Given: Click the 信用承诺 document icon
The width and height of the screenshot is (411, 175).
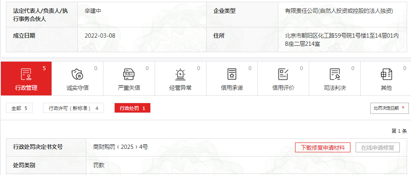Looking at the screenshot, I should [x=232, y=74].
